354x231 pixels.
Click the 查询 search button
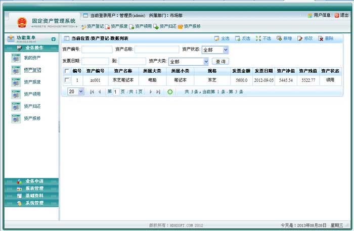coord(220,61)
